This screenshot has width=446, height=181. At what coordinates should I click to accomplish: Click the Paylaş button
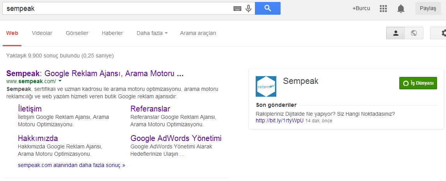point(428,9)
